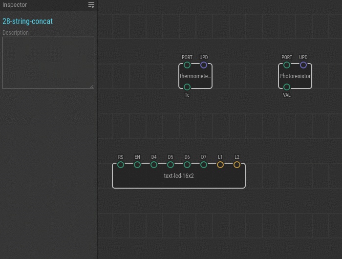Image resolution: width=342 pixels, height=259 pixels.
Task: Open the Inspector panel options menu icon
Action: (91, 5)
